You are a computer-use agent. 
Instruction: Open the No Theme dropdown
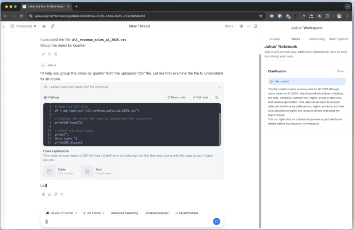(94, 213)
